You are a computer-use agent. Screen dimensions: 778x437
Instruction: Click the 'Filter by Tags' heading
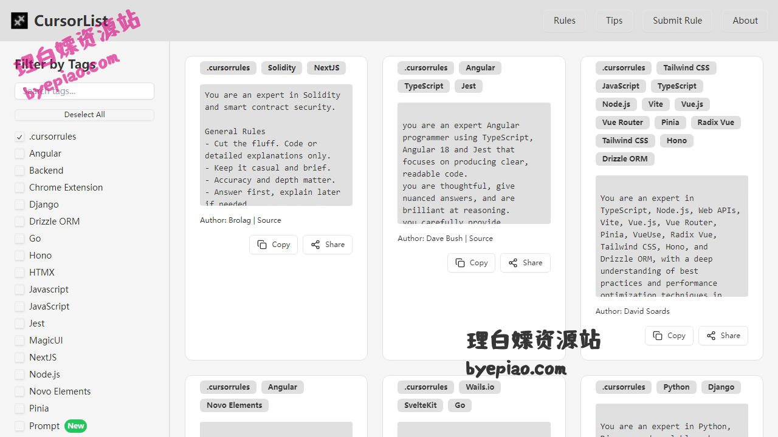[x=55, y=64]
